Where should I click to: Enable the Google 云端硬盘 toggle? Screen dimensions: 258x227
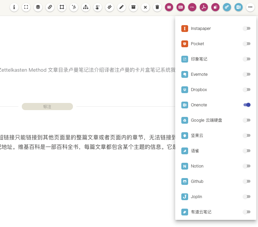(247, 120)
